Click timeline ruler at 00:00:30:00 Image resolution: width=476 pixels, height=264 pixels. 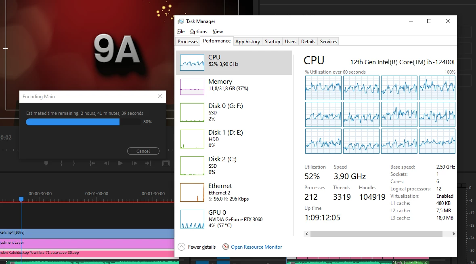tap(40, 194)
